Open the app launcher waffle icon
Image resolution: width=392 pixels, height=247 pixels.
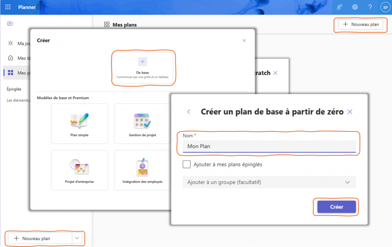pos(8,7)
